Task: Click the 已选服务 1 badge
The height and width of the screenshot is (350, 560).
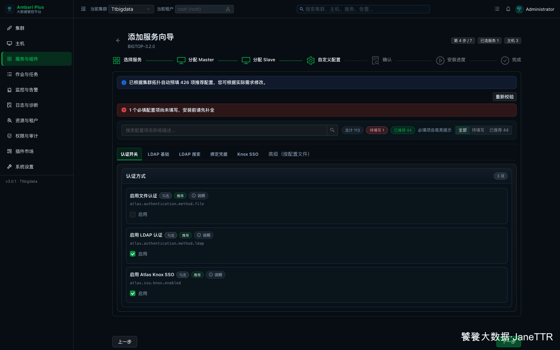Action: 490,41
